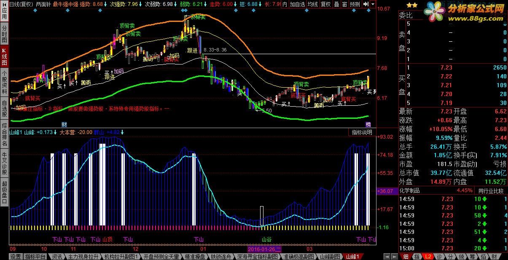Click the 2016-01-26 date marker on the time axis
This screenshot has height=260, width=508.
click(x=265, y=248)
